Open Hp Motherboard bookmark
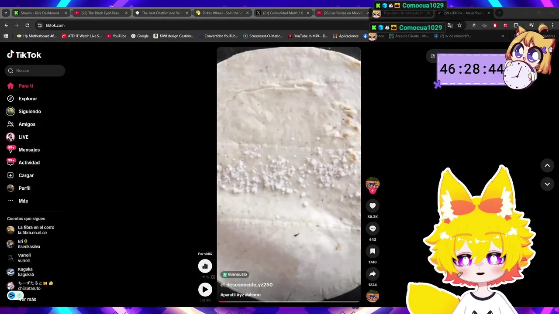559x314 pixels. click(37, 36)
